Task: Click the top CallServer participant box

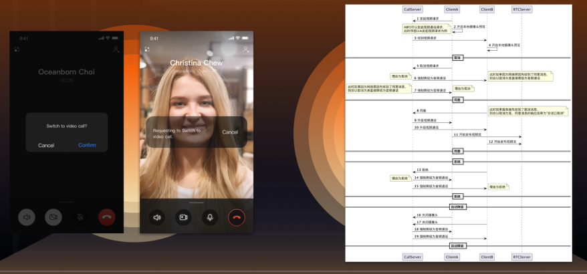Action: [413, 9]
